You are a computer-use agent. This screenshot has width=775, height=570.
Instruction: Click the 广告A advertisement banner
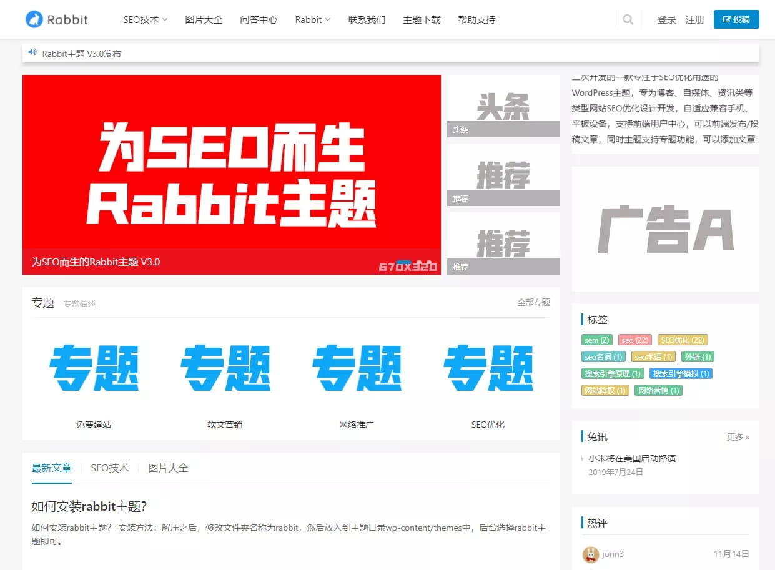665,228
